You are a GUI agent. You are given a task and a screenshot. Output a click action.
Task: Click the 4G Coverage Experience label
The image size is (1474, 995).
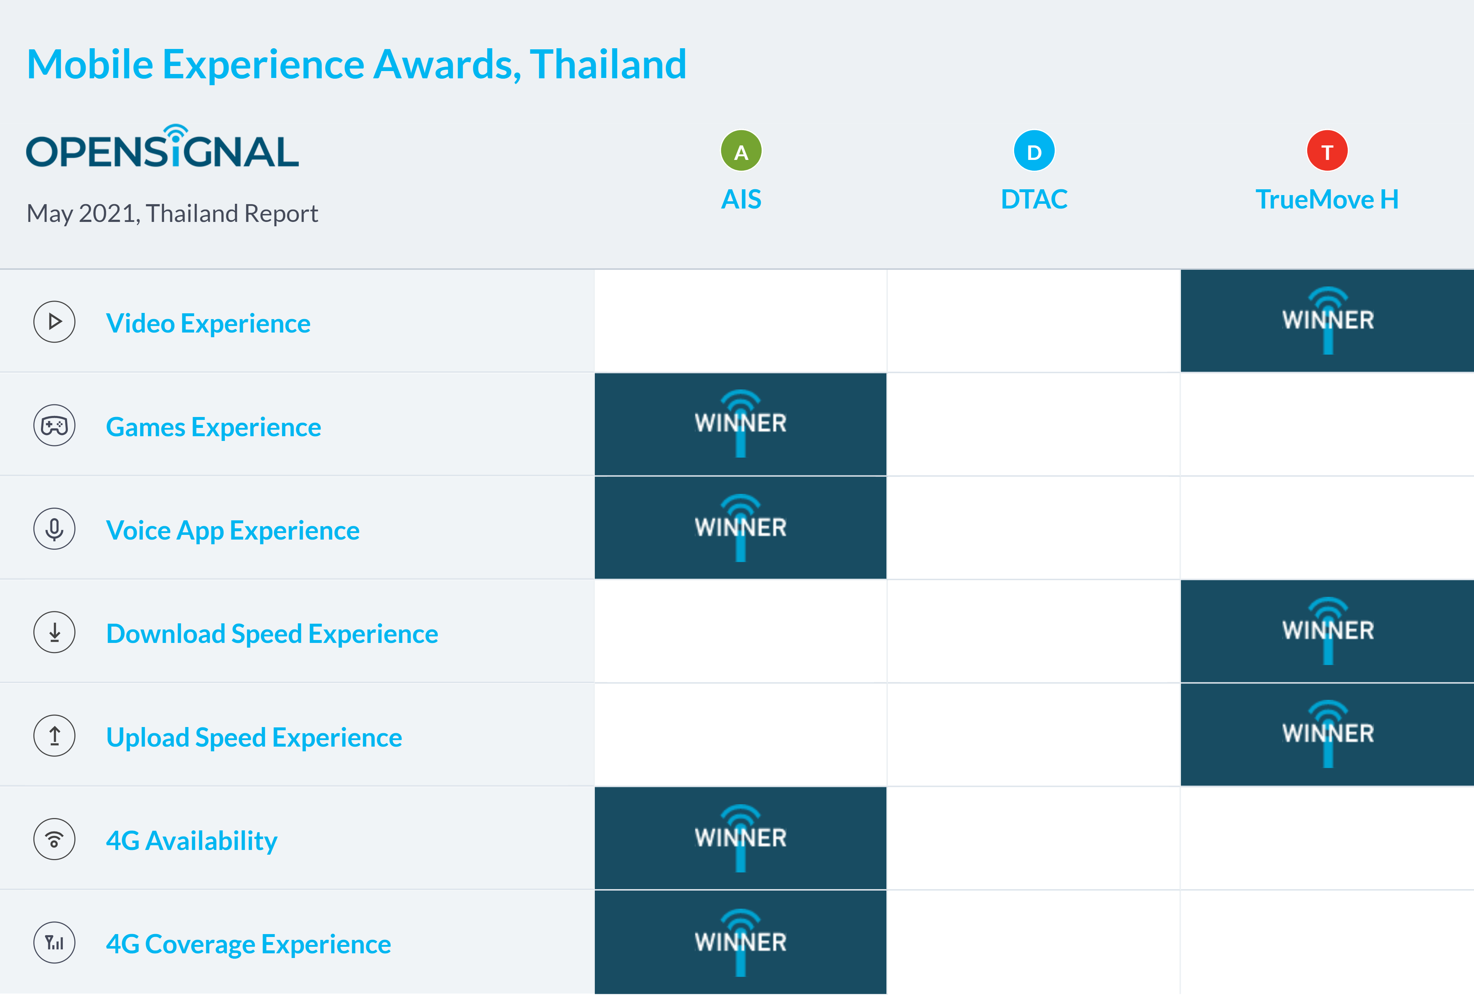click(x=248, y=944)
